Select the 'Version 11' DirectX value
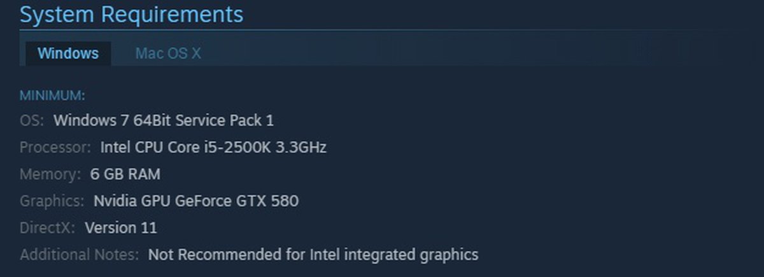The image size is (764, 277). coord(121,227)
